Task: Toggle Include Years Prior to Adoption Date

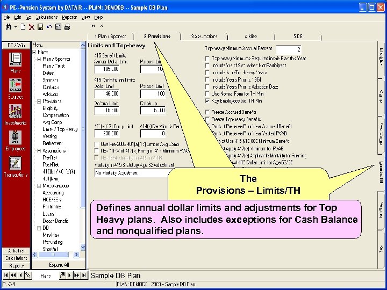Action: [x=207, y=87]
